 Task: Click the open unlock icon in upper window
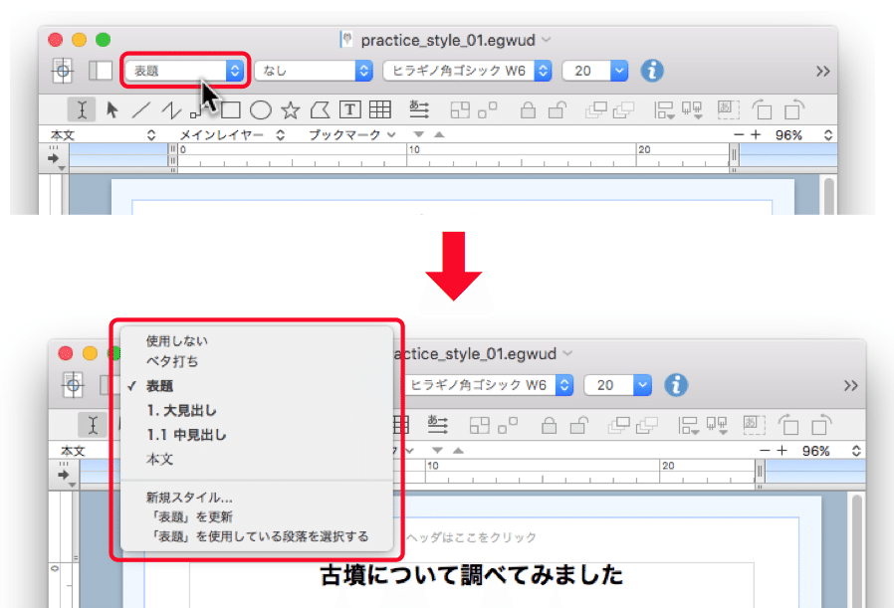pos(558,109)
